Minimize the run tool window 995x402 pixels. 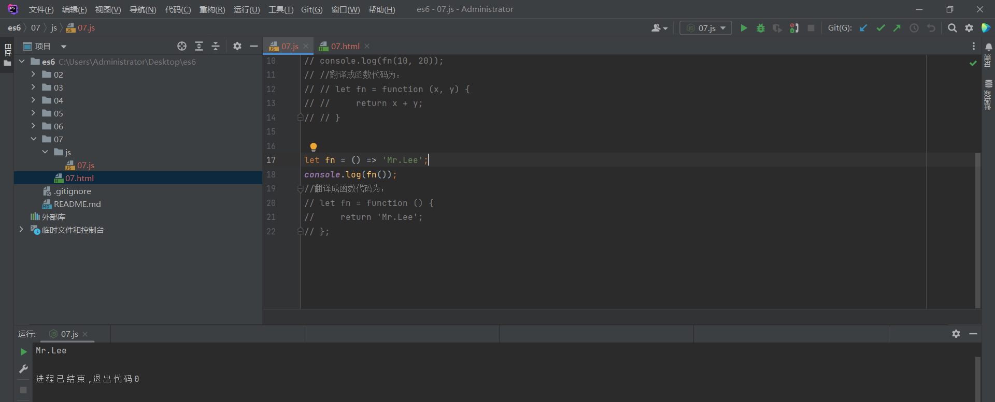973,334
